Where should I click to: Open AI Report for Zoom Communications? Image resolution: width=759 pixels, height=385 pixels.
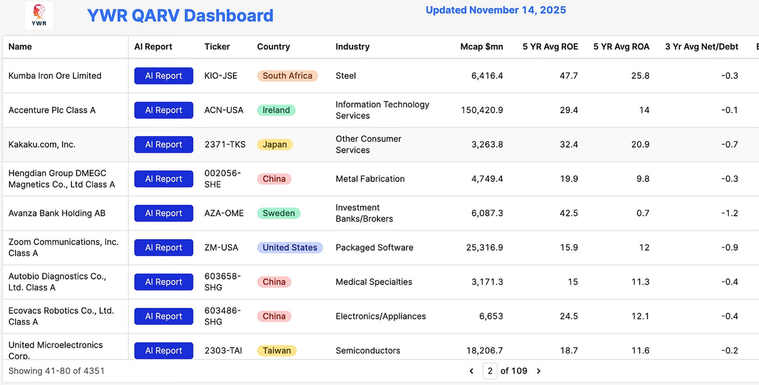tap(164, 247)
